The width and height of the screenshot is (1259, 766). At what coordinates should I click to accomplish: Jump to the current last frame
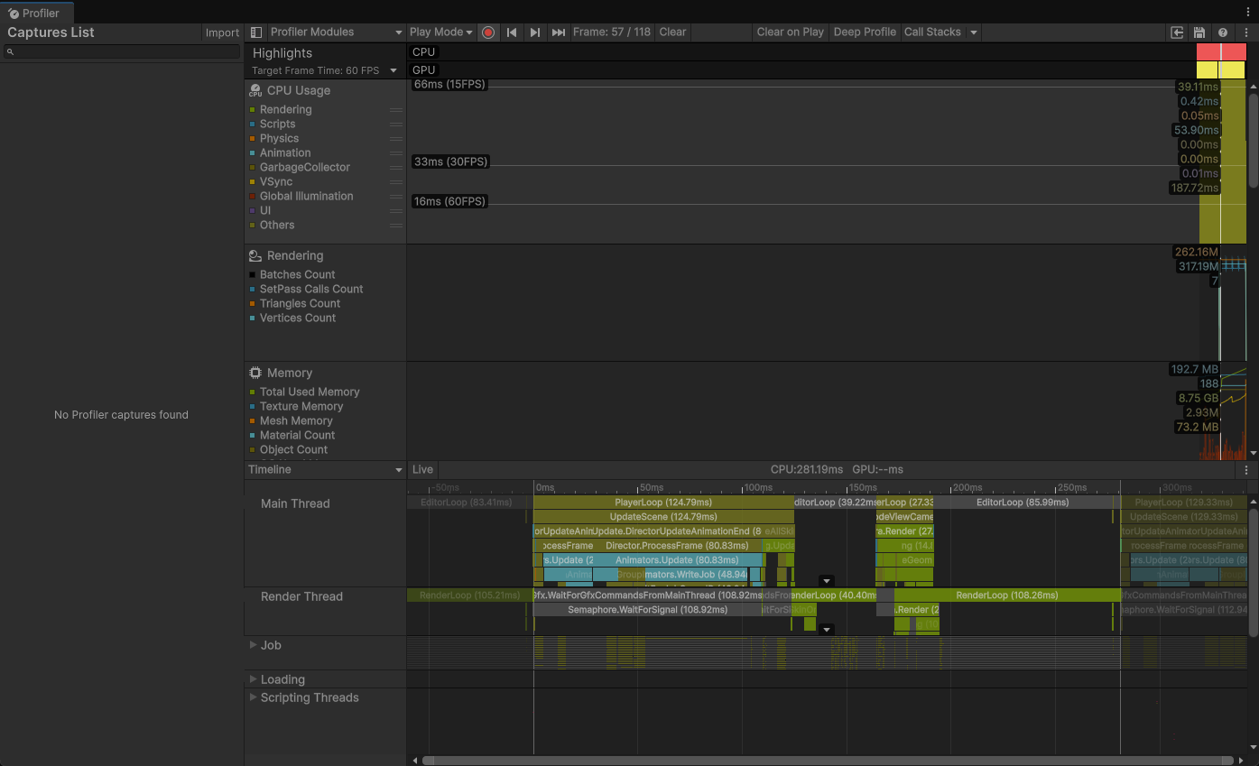point(559,32)
